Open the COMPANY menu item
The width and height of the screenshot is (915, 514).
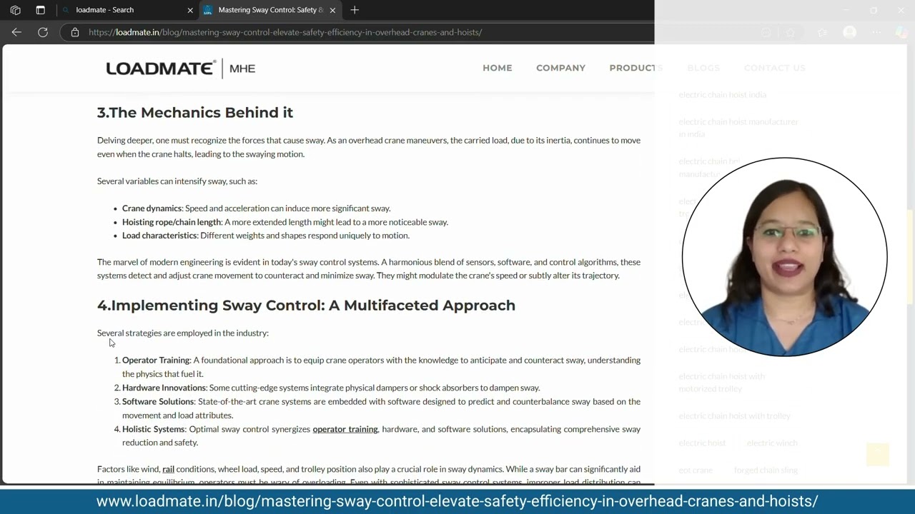560,68
